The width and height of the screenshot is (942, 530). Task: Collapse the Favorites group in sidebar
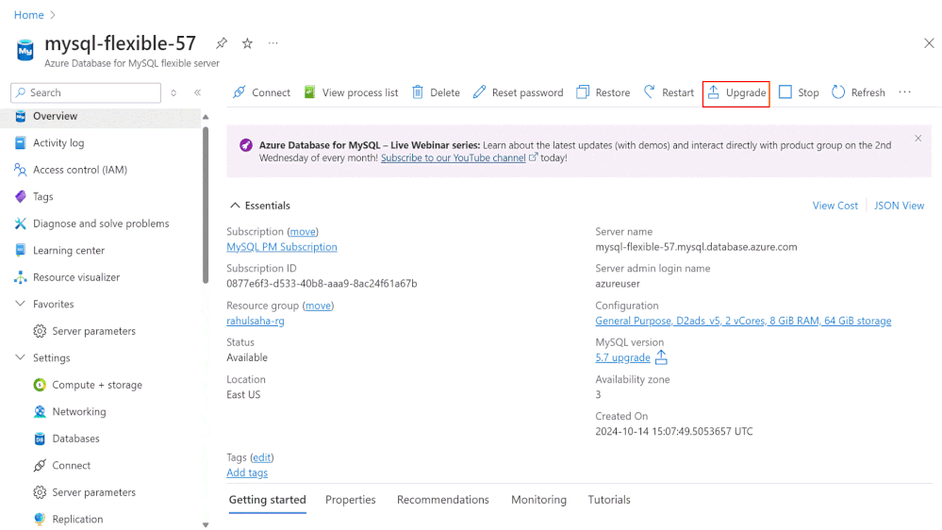click(x=21, y=305)
